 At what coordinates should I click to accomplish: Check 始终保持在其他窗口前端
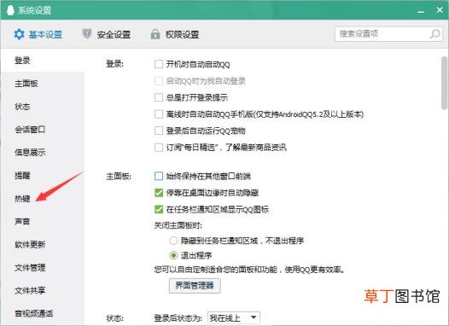[x=159, y=176]
